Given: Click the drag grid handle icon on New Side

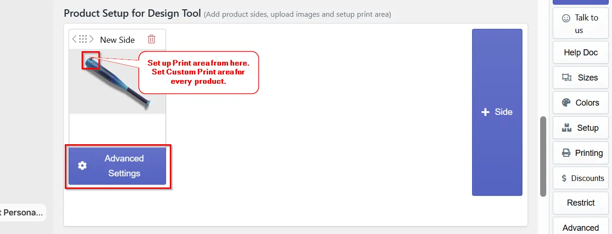Looking at the screenshot, I should click(83, 39).
